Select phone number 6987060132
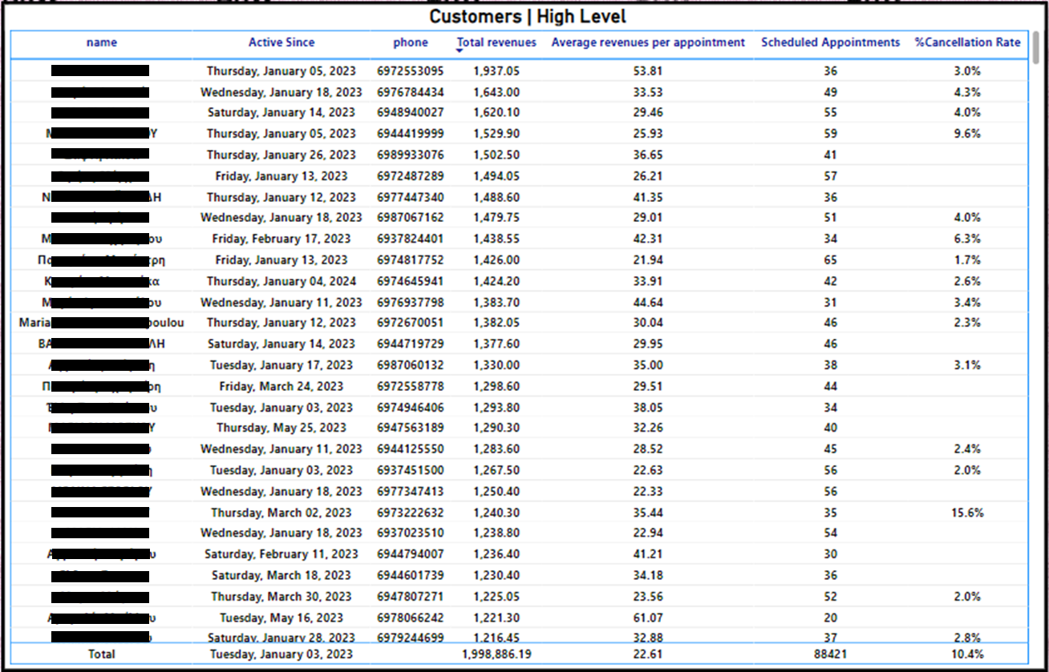The image size is (1049, 672). (410, 365)
